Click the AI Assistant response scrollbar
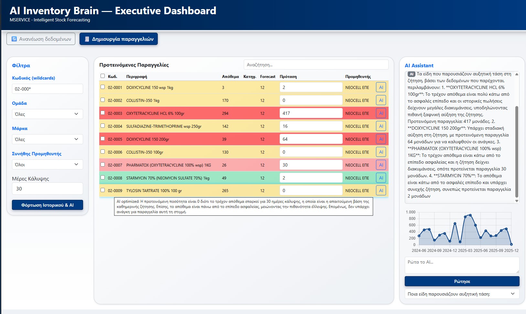526x314 pixels. click(517, 151)
